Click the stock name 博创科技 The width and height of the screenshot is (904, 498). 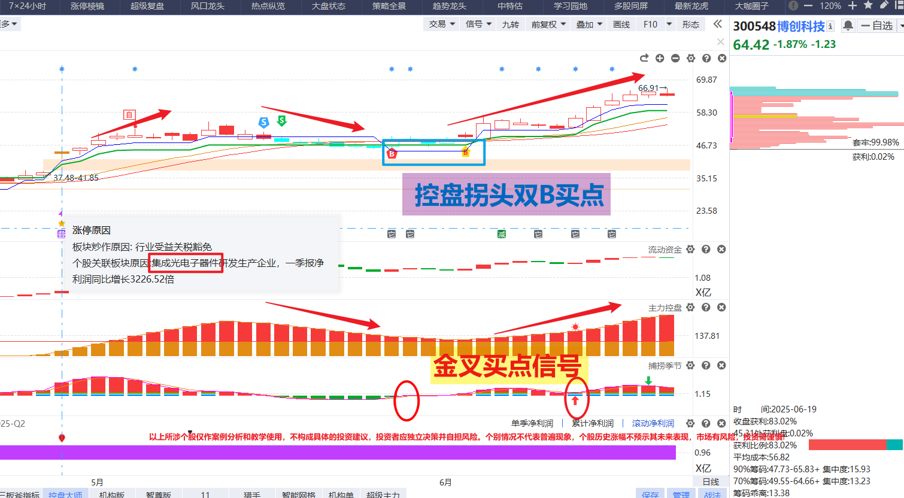coord(801,26)
